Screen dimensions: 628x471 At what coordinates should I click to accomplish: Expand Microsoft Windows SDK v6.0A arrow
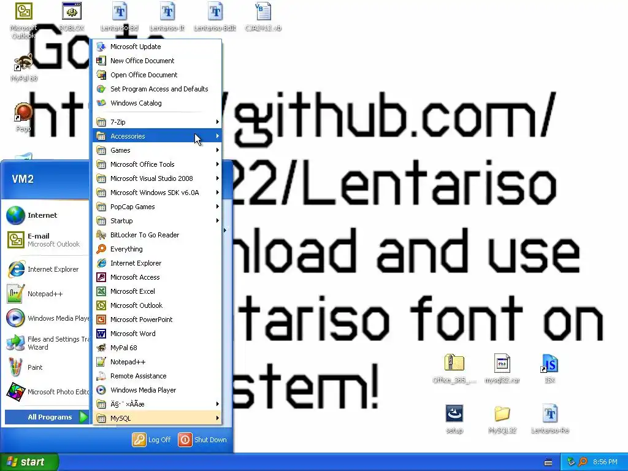coord(218,192)
